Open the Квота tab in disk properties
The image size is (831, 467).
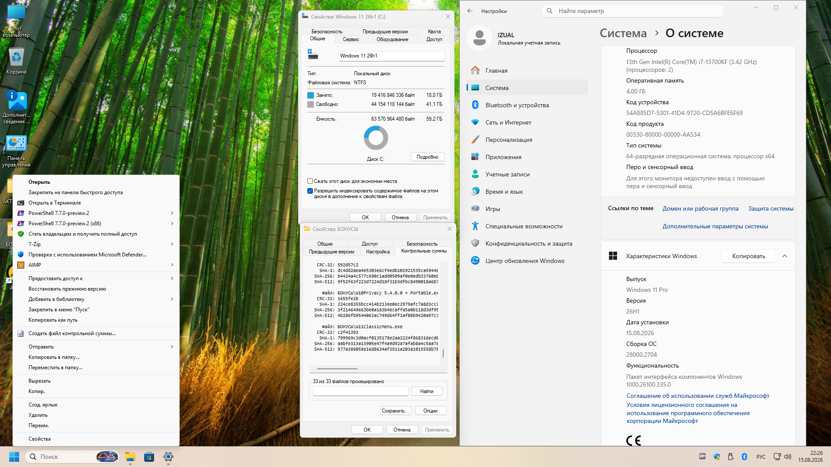tap(434, 32)
